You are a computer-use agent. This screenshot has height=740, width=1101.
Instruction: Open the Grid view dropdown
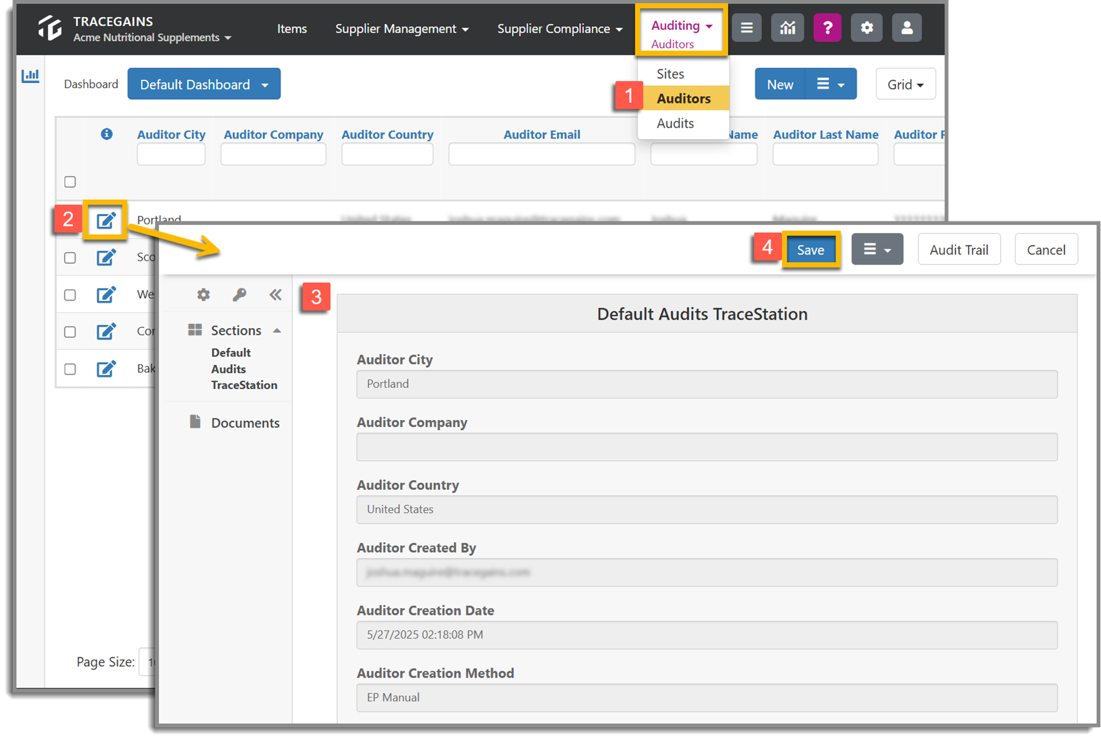coord(905,84)
